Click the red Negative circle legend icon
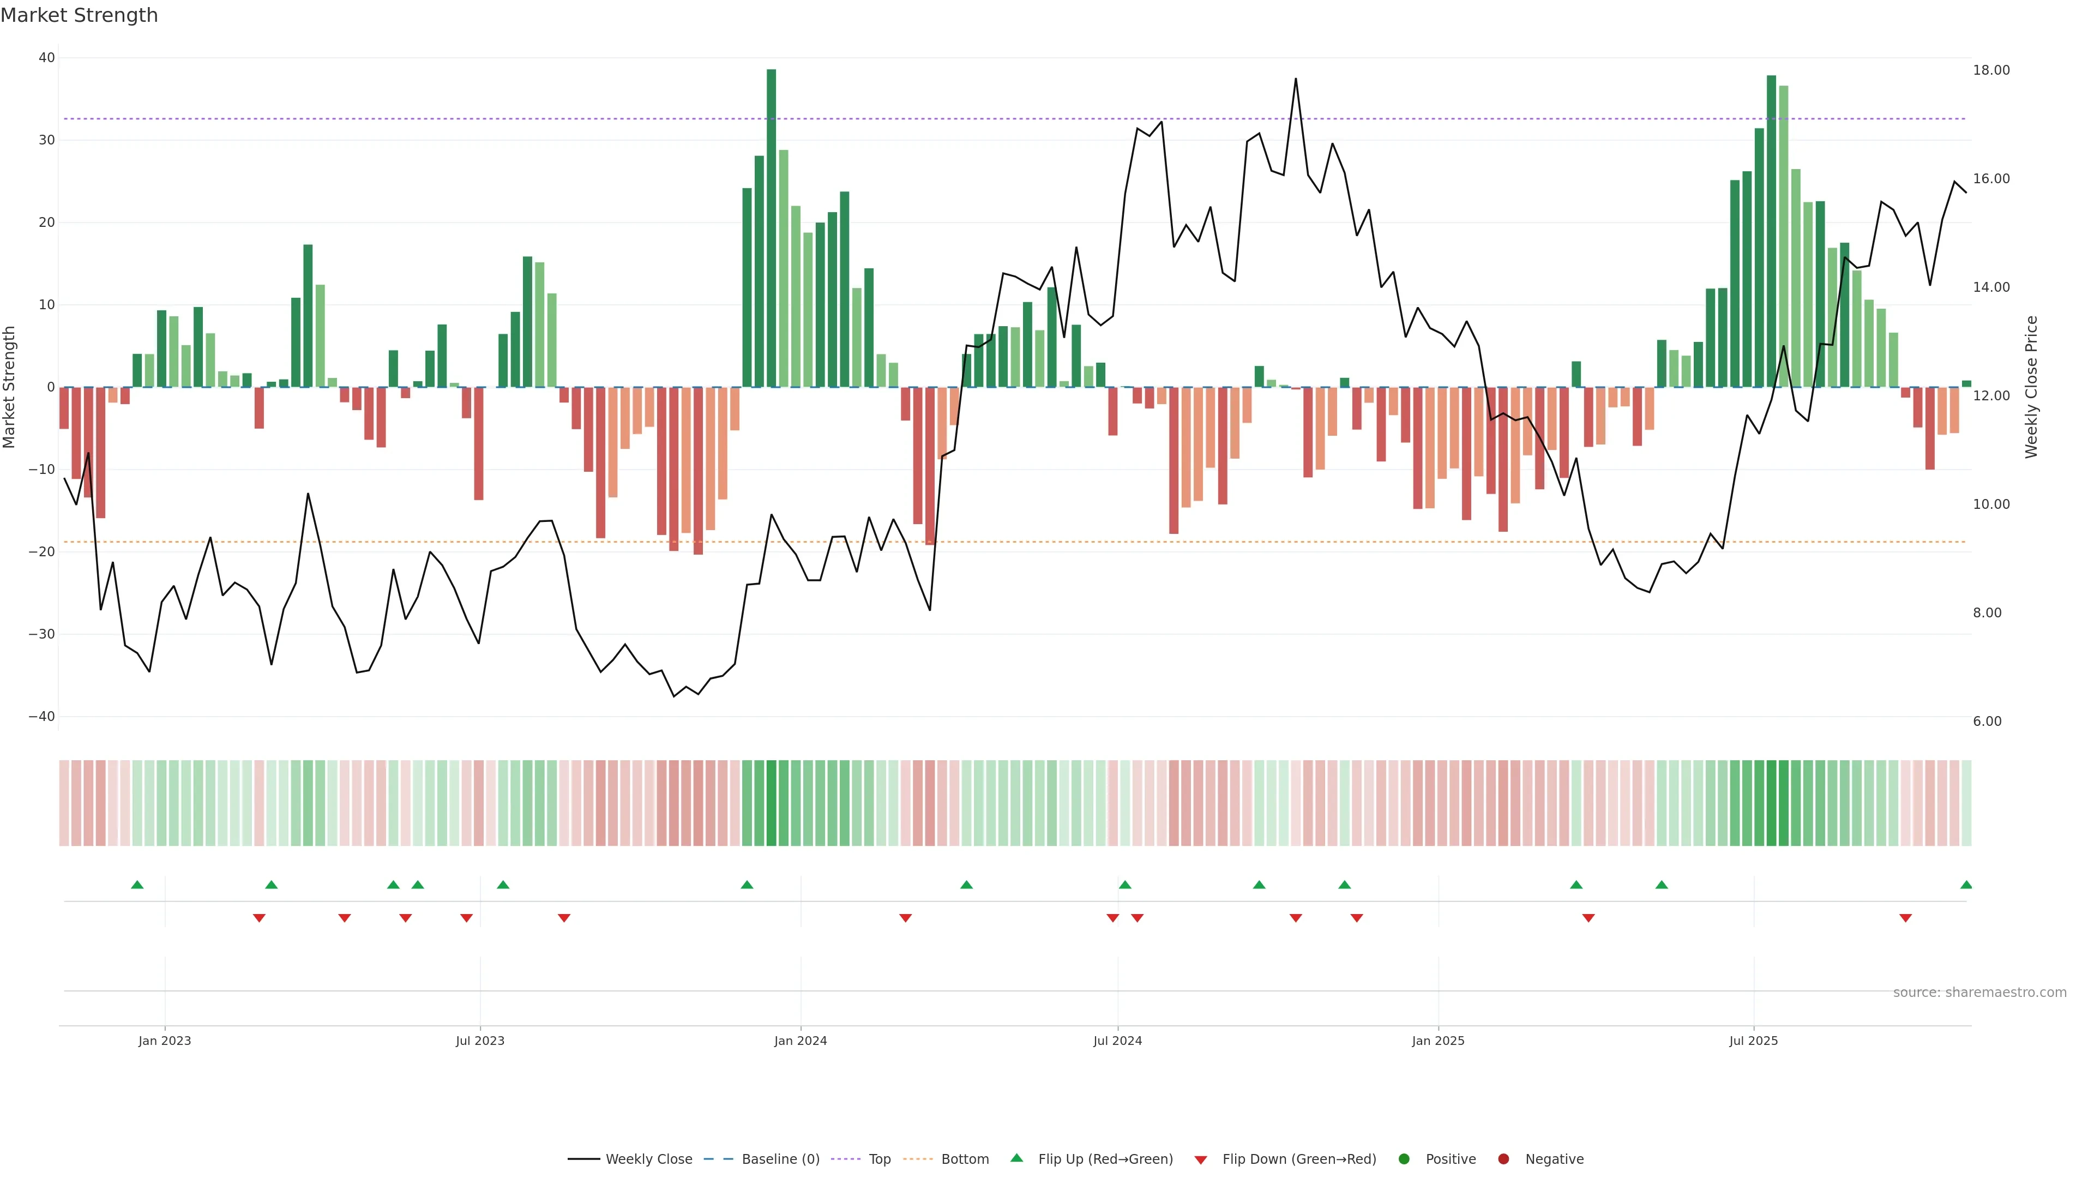The height and width of the screenshot is (1178, 2094). pos(1503,1159)
